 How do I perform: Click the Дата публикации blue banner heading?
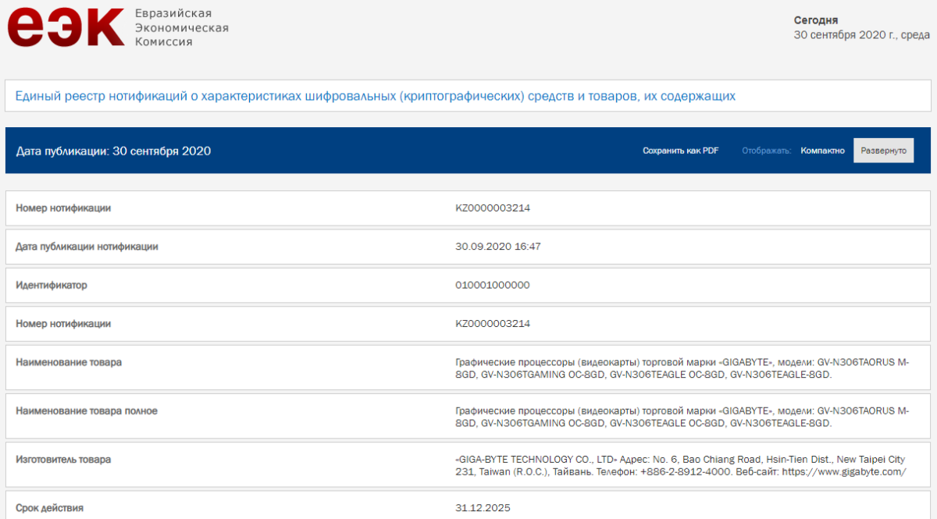click(113, 151)
